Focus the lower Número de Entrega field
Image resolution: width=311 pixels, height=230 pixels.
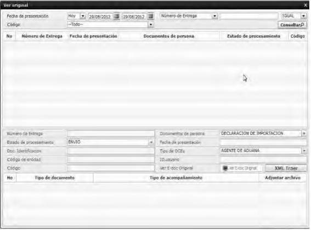pos(111,133)
